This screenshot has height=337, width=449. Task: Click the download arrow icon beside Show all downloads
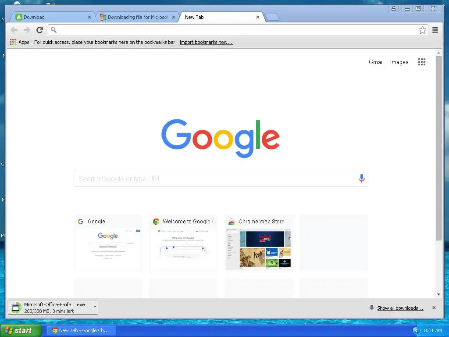coord(372,308)
